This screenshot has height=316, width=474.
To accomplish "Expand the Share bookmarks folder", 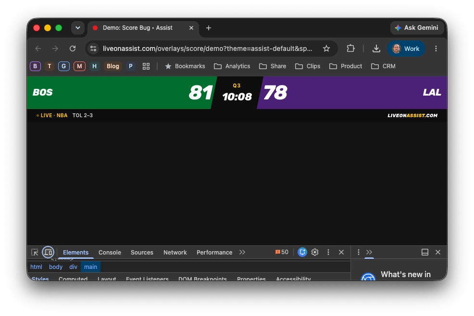I will 273,66.
